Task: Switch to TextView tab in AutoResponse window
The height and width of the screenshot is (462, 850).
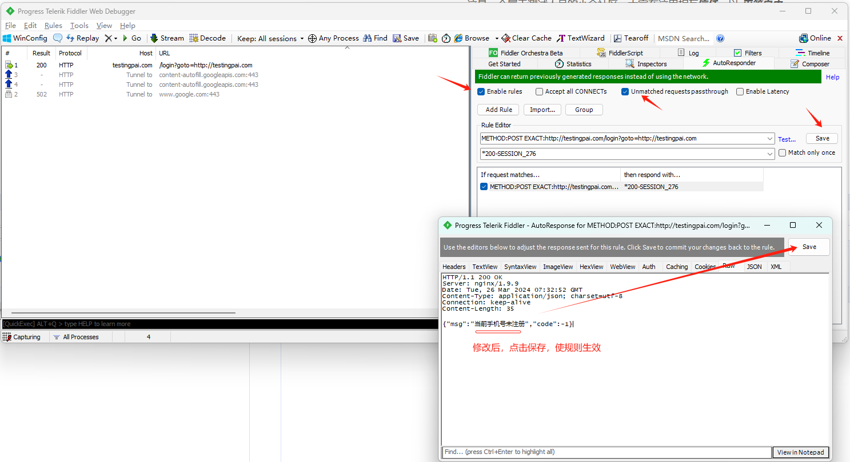Action: pos(485,267)
